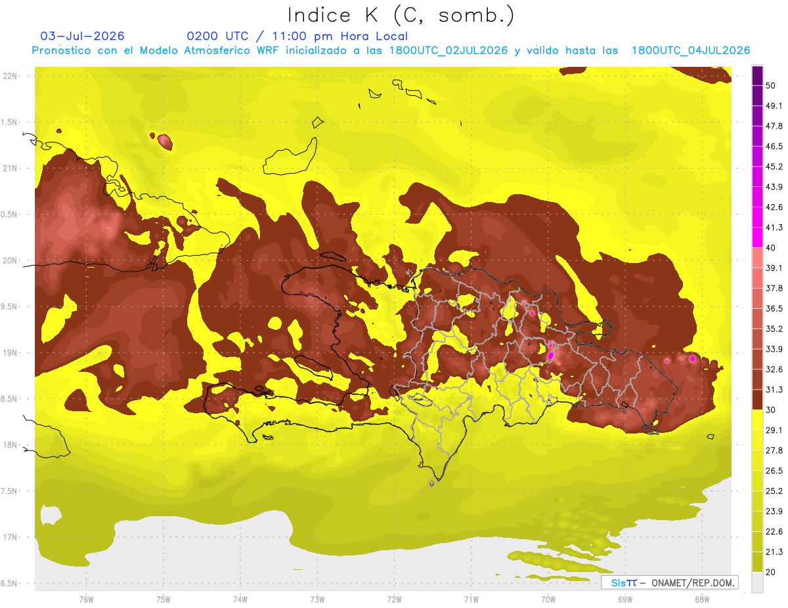The height and width of the screenshot is (608, 788).
Task: Click the isolated pink patch northeast of 75W 21N
Action: (164, 140)
